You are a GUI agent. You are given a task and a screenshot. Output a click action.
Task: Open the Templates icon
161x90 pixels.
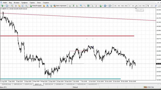[x=110, y=6]
